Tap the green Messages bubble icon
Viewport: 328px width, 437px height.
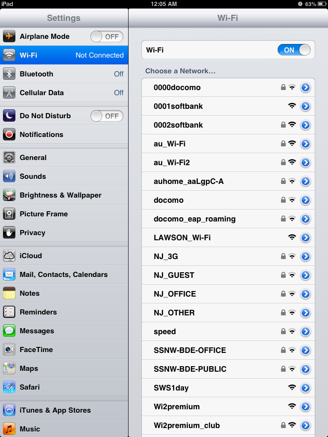[x=9, y=331]
